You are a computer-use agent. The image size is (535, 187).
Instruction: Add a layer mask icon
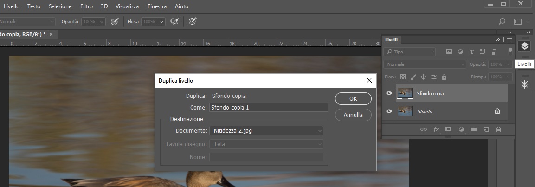(448, 129)
